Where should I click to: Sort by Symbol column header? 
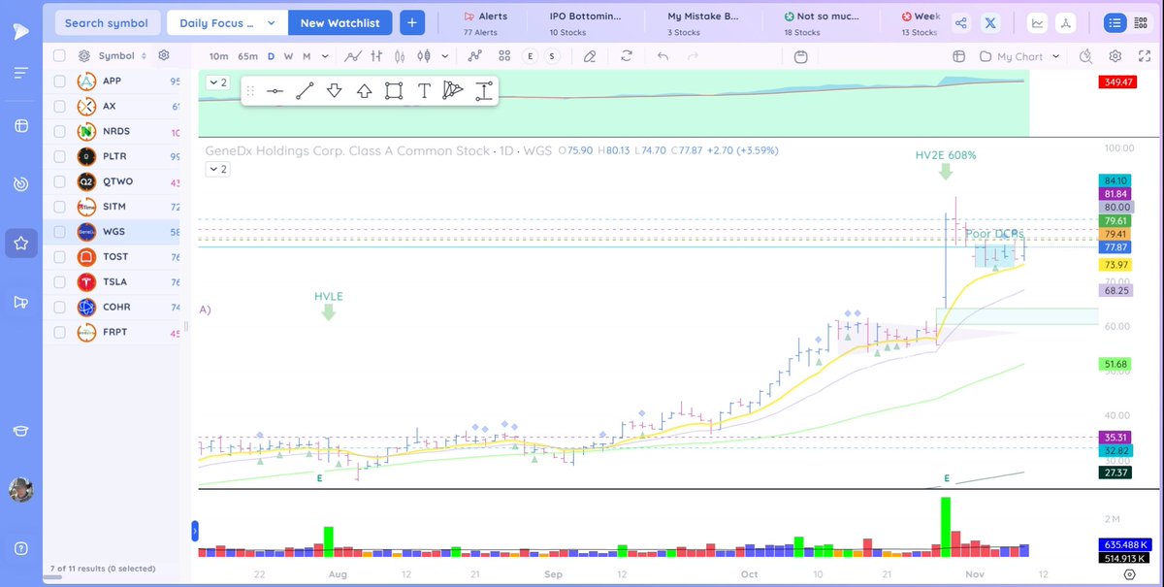click(x=123, y=56)
